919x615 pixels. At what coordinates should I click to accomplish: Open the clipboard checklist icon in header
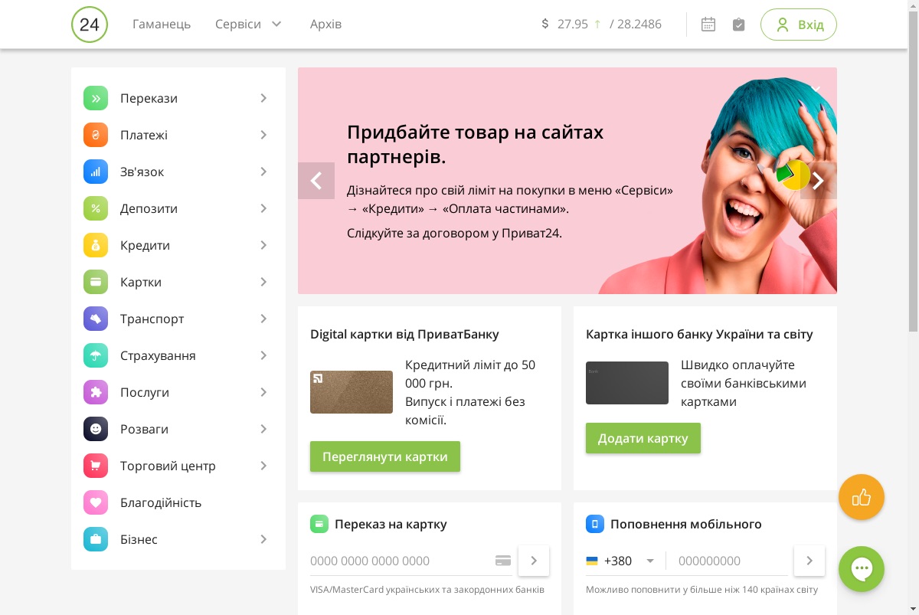[x=738, y=25]
